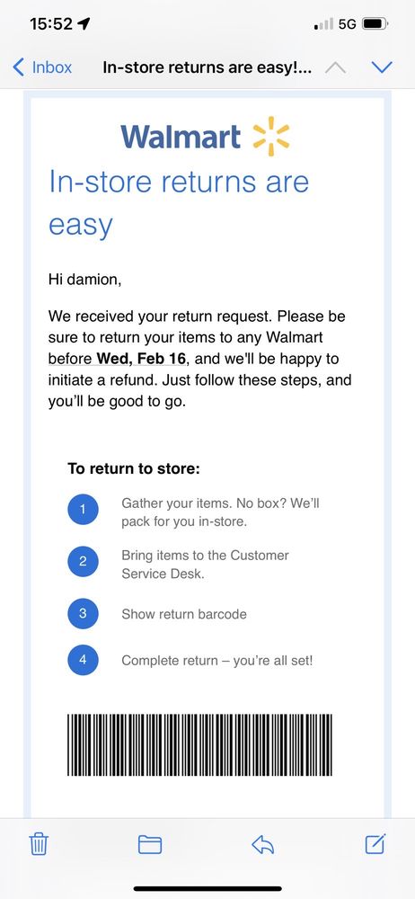The width and height of the screenshot is (415, 899).
Task: Tap the step 2 circle
Action: [x=83, y=561]
